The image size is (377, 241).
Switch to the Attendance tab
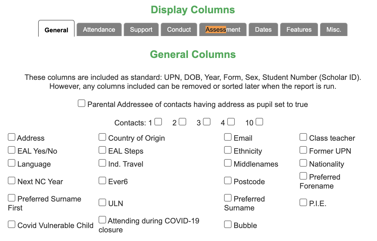click(x=99, y=29)
